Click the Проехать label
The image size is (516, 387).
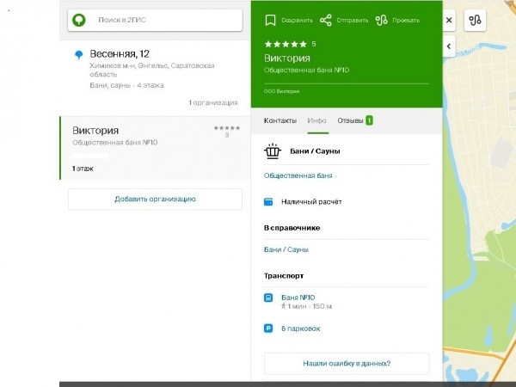(x=406, y=21)
